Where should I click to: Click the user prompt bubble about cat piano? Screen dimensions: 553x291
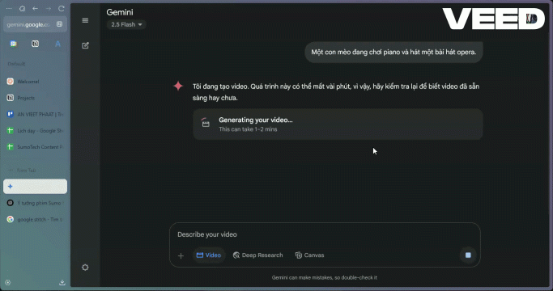(x=393, y=53)
